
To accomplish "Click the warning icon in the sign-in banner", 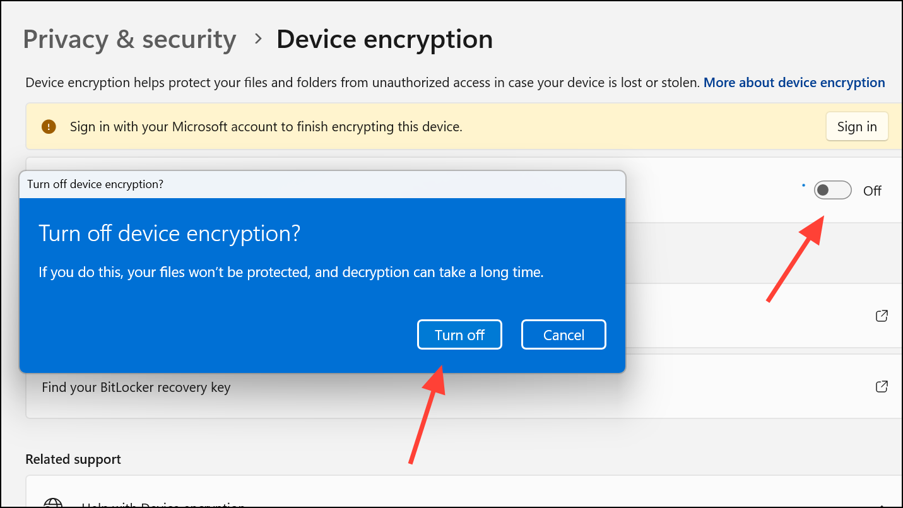I will coord(49,126).
